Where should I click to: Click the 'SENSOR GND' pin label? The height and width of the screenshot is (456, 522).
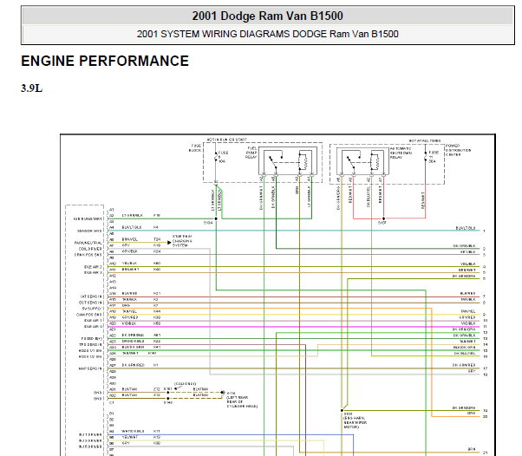[x=89, y=231]
